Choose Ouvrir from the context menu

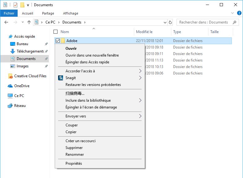point(100,49)
